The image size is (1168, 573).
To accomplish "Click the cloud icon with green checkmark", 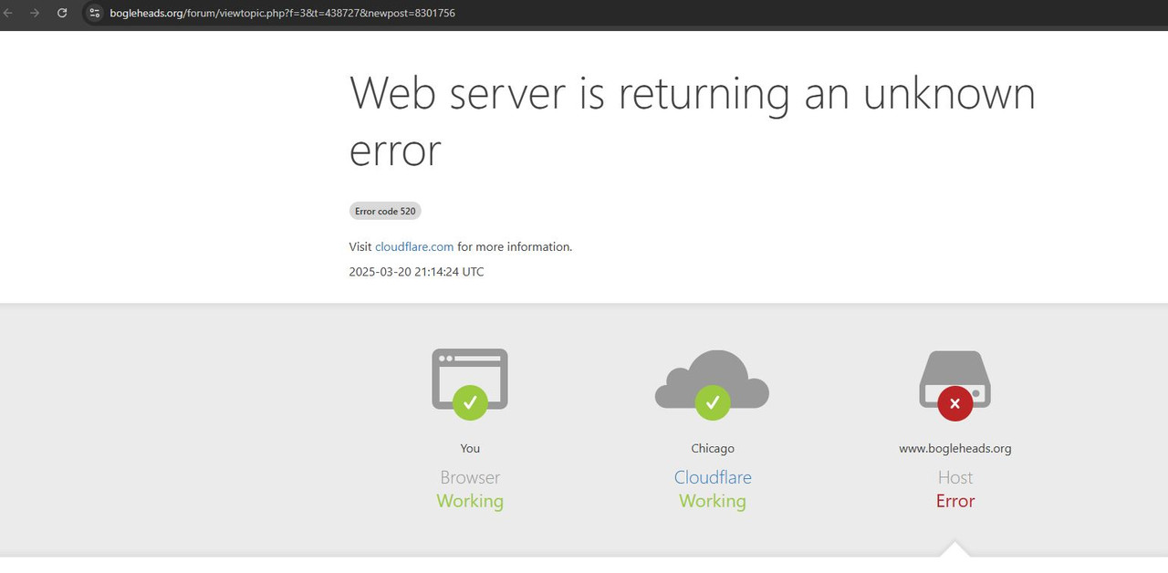I will 712,385.
